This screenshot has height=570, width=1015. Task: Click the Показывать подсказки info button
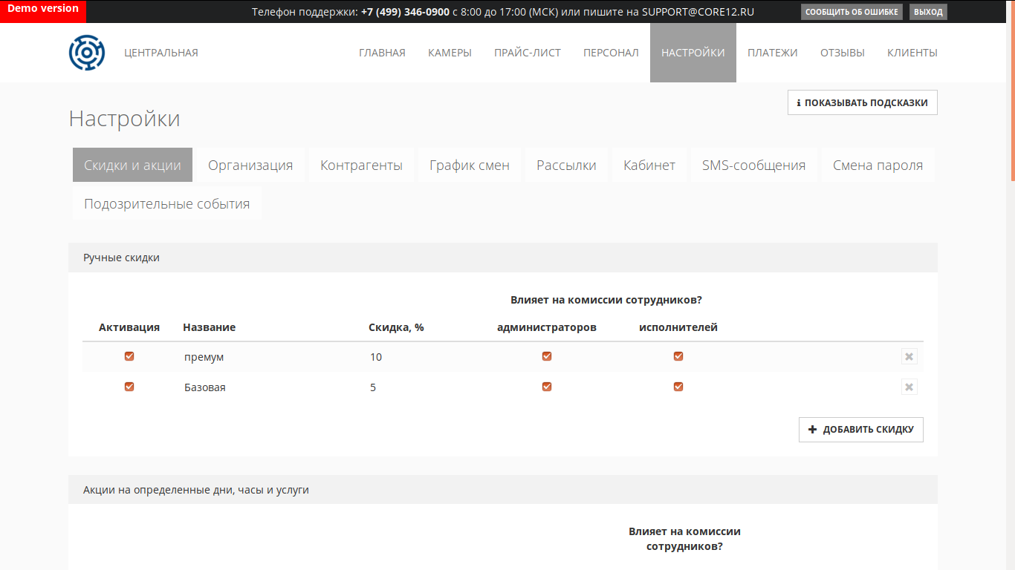863,102
